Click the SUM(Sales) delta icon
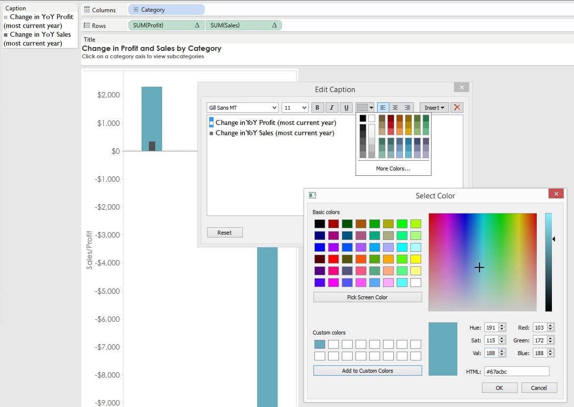Screen dimensions: 574x407 pyautogui.click(x=274, y=25)
